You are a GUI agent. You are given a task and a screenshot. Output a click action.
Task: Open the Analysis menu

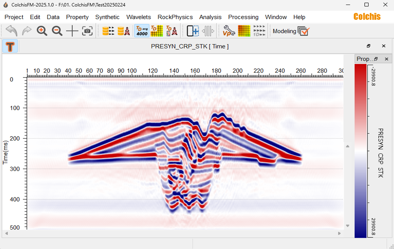(x=210, y=17)
